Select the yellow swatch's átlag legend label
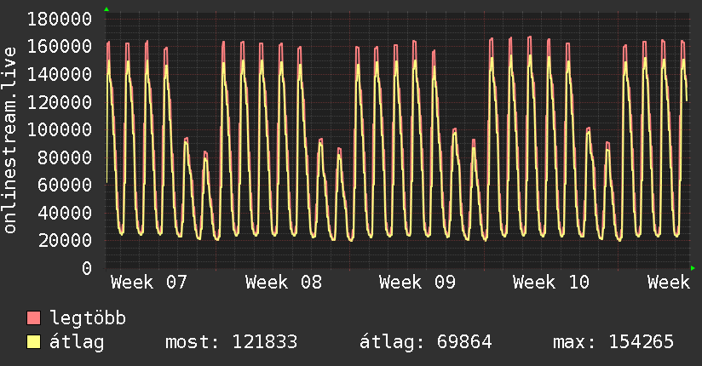The width and height of the screenshot is (702, 366). click(77, 342)
